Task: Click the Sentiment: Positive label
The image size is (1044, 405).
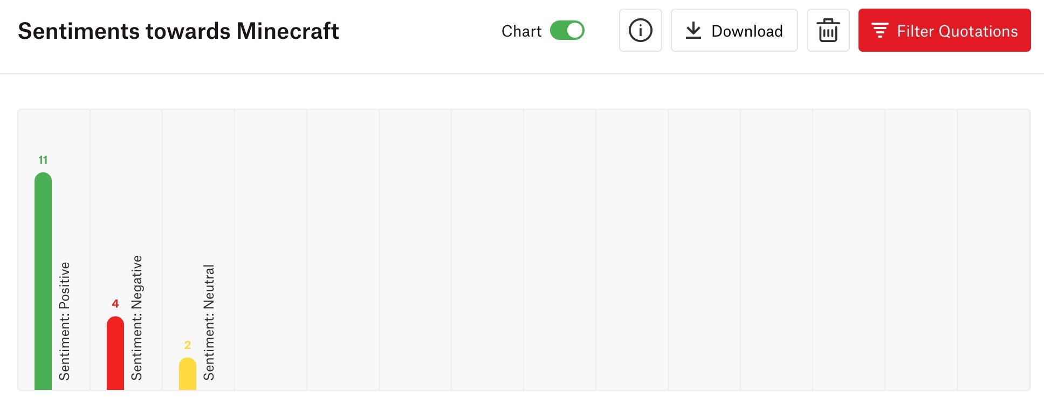Action: coord(64,321)
